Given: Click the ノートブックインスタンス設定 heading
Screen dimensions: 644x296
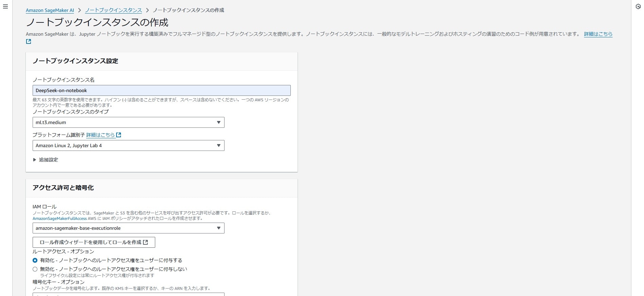Looking at the screenshot, I should click(x=75, y=61).
